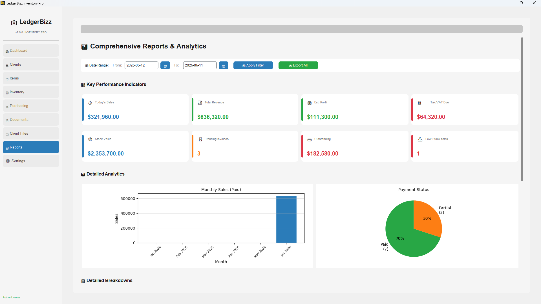The image size is (541, 304).
Task: Click the LedgerBizz title bar app icon
Action: pyautogui.click(x=3, y=3)
